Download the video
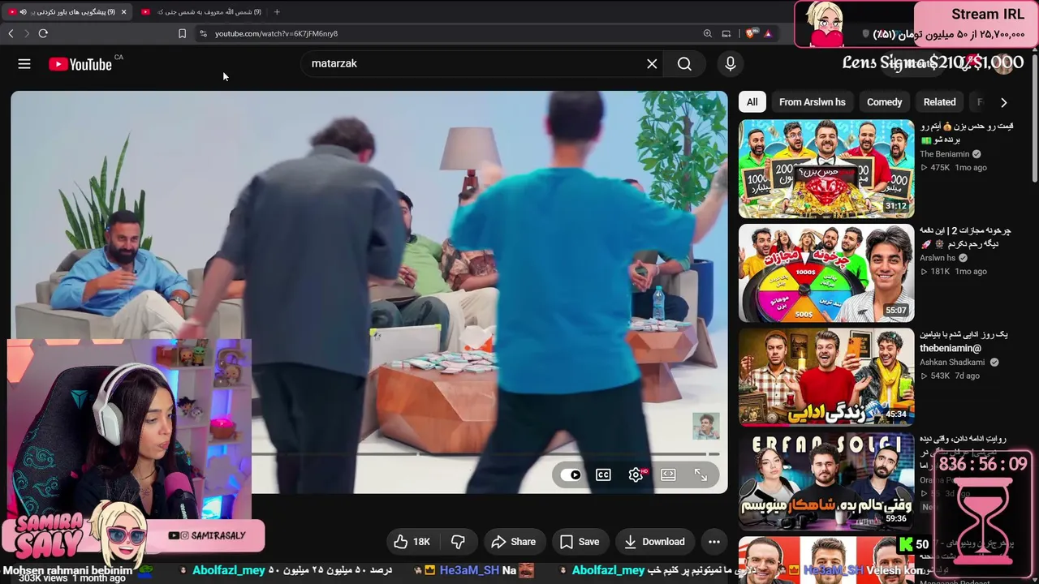Screen dimensions: 1039x584 pos(654,542)
